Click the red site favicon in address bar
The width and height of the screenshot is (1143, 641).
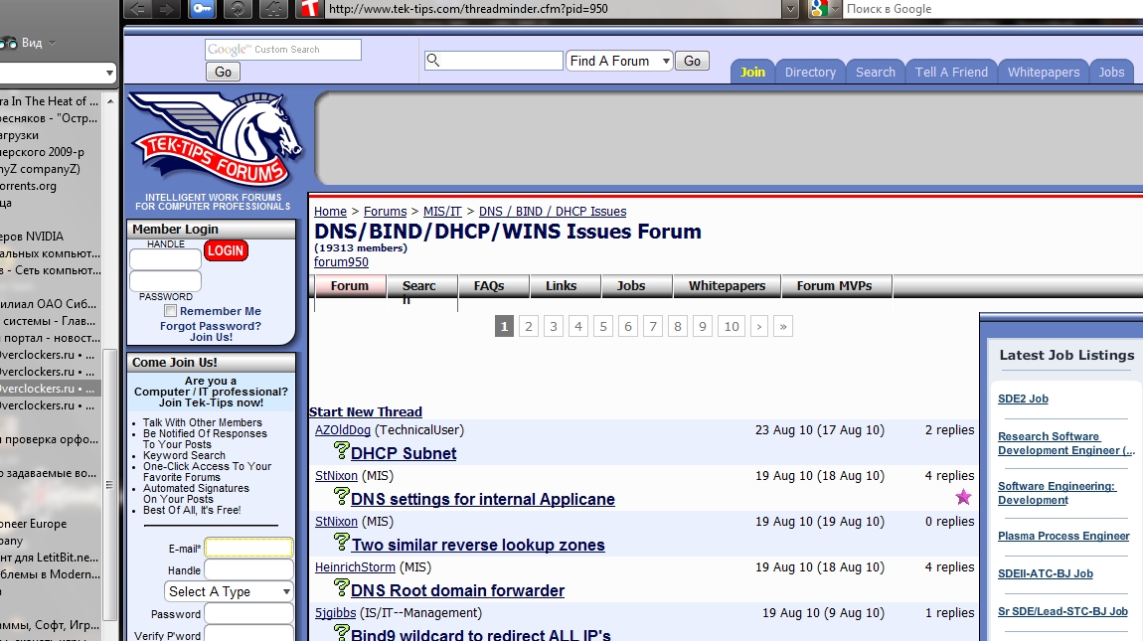tap(310, 9)
